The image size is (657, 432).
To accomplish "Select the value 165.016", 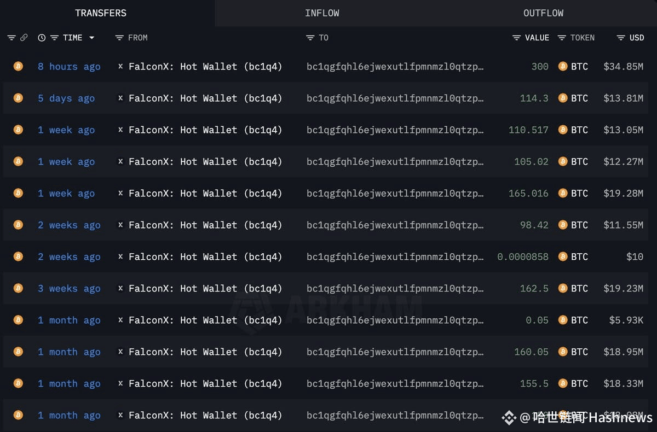I will (x=528, y=193).
